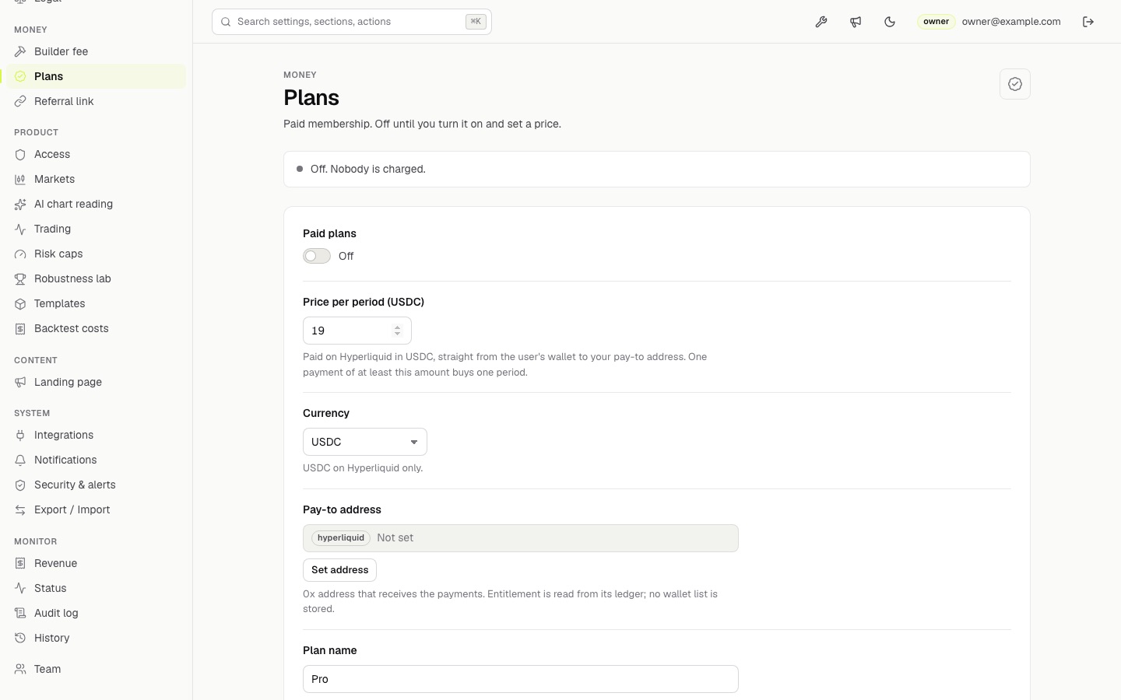Image resolution: width=1121 pixels, height=700 pixels.
Task: Click the AI chart reading sparkle icon
Action: (20, 204)
